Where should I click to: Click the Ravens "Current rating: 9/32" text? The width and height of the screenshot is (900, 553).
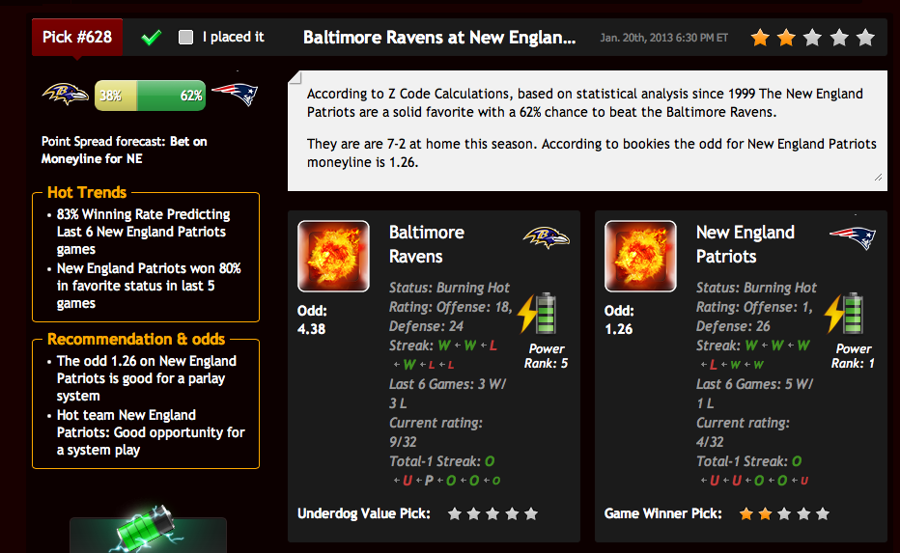436,432
